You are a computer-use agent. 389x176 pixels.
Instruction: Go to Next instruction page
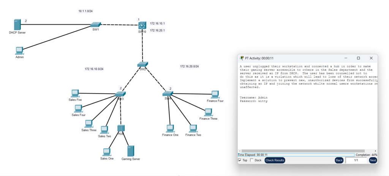tap(373, 160)
